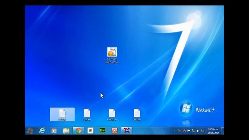
Task: Open Windows Explorer folder in taskbar
Action: click(x=66, y=131)
